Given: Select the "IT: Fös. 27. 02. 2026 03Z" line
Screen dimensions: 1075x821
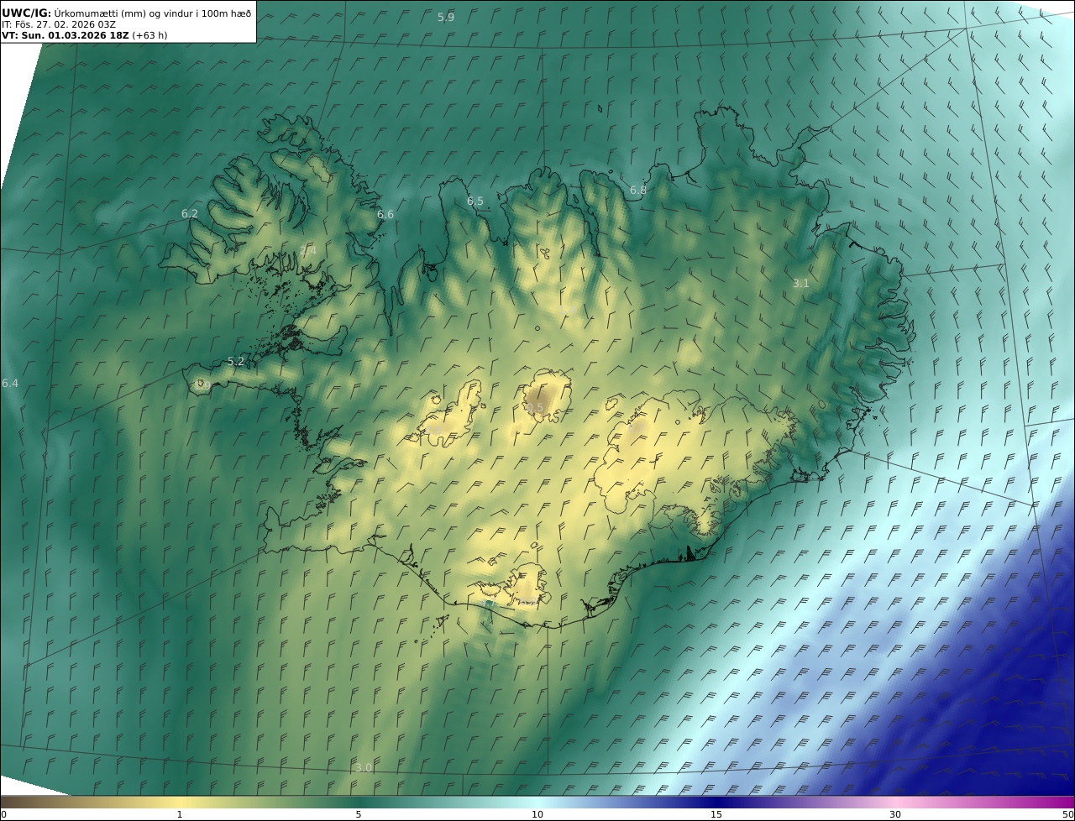Looking at the screenshot, I should click(x=58, y=25).
